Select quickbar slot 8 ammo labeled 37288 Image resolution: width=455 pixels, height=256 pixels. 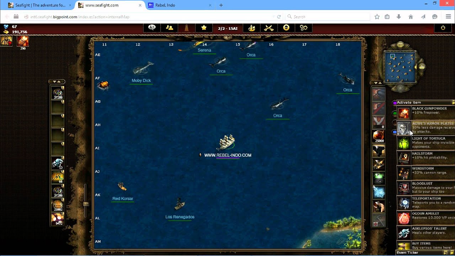tap(58, 191)
